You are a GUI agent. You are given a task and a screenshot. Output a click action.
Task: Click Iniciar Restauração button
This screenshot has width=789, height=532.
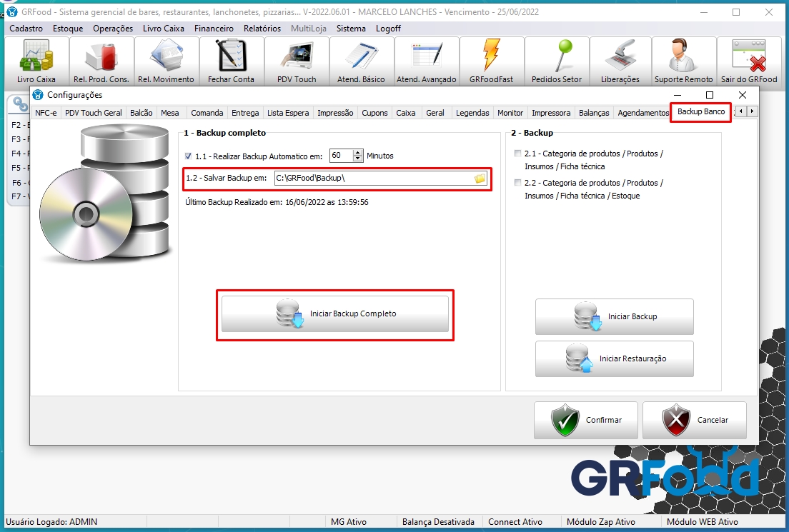615,359
